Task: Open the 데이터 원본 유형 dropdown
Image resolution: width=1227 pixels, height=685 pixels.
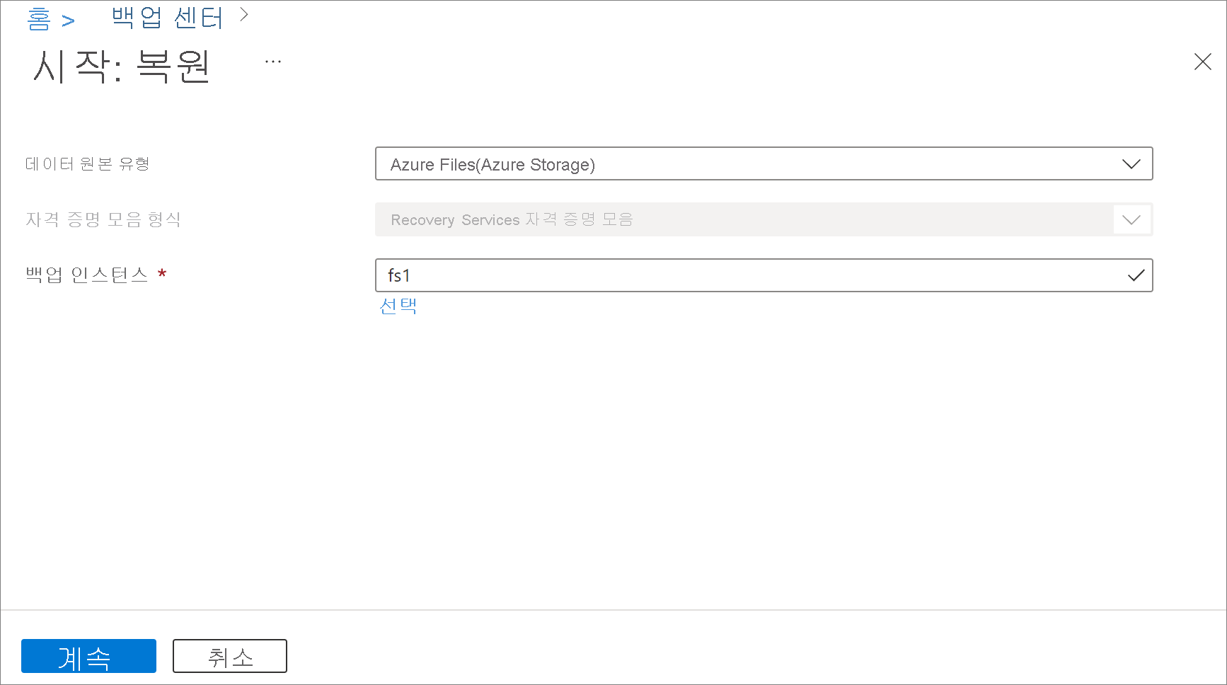Action: click(764, 163)
